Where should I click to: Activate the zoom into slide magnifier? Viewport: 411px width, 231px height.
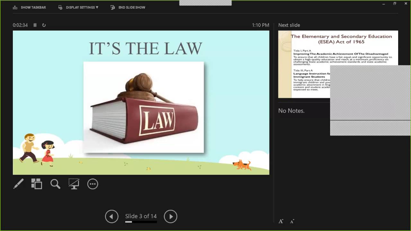[55, 184]
